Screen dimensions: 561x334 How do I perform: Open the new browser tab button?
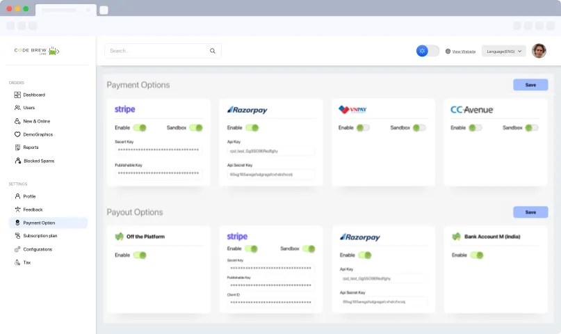(x=104, y=10)
